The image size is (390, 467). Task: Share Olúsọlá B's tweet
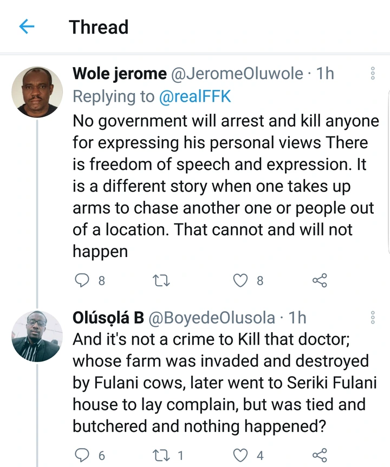click(x=320, y=456)
